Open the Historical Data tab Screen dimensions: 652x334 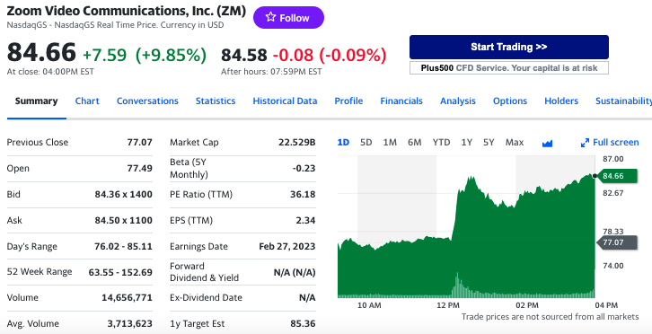[x=285, y=101]
